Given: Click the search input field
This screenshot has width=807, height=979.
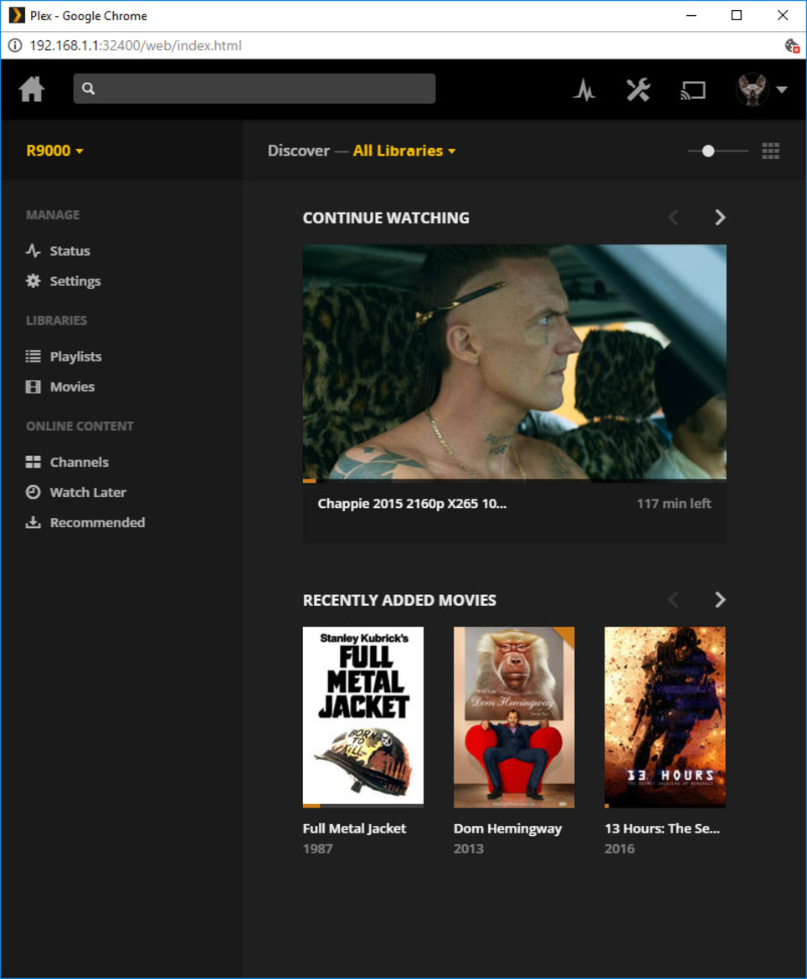Looking at the screenshot, I should [x=254, y=89].
